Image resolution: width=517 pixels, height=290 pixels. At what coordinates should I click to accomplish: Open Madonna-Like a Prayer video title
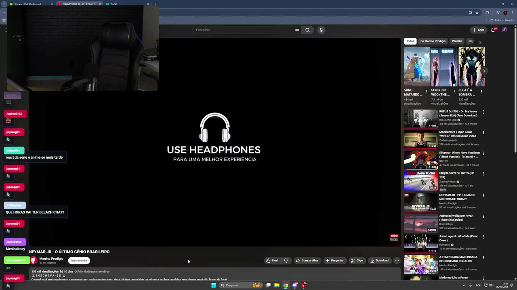click(x=454, y=278)
